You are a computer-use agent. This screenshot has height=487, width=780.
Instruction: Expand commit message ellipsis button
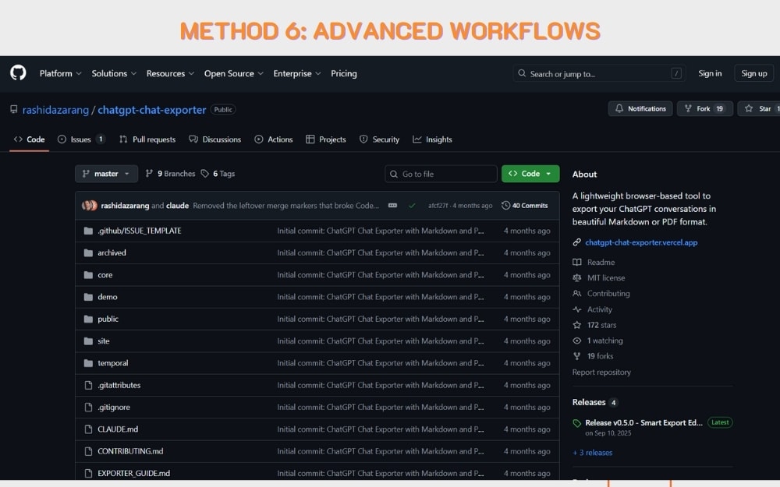pos(392,205)
